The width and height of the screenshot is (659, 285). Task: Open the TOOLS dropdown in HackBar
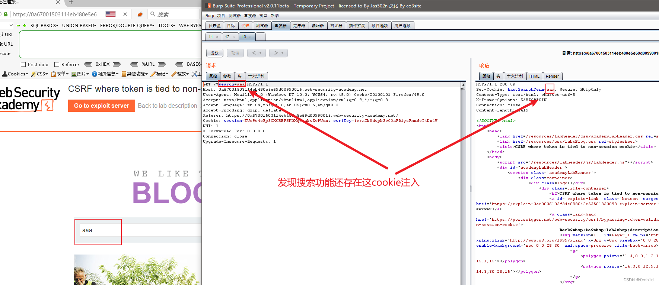pyautogui.click(x=166, y=26)
